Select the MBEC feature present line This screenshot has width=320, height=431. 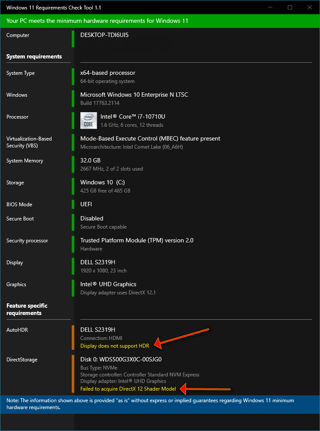tap(150, 138)
